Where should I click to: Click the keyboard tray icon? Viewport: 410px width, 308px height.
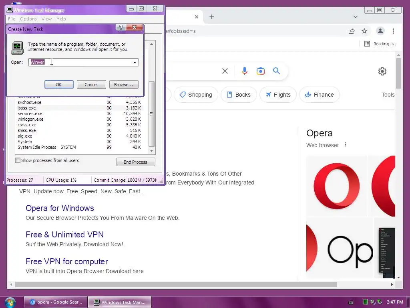351,302
